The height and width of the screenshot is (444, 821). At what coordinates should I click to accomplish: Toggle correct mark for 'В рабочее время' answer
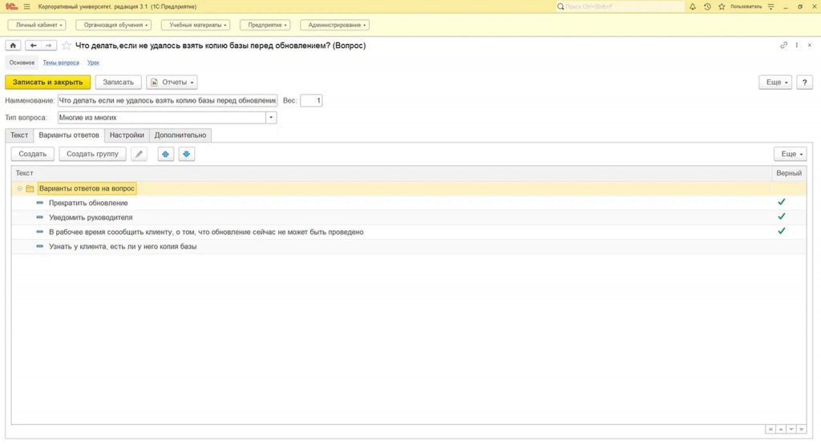pyautogui.click(x=781, y=232)
